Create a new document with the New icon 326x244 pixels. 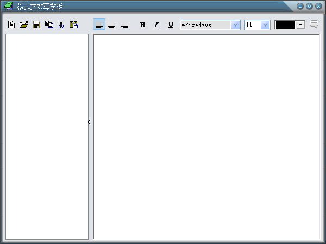11,24
